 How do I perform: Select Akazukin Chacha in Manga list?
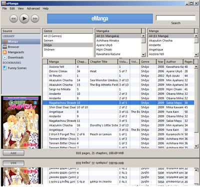tap(171, 40)
